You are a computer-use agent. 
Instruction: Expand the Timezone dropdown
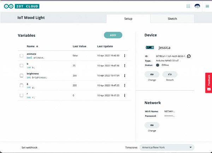click(167, 147)
